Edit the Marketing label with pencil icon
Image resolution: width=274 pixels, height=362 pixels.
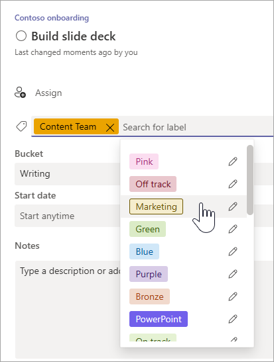[233, 206]
